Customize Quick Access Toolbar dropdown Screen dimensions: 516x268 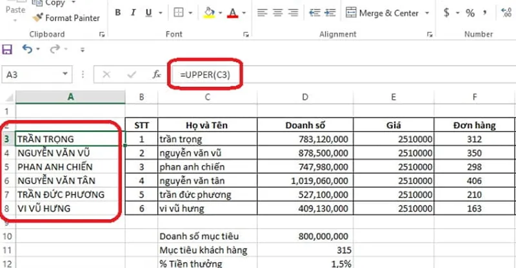click(x=83, y=50)
